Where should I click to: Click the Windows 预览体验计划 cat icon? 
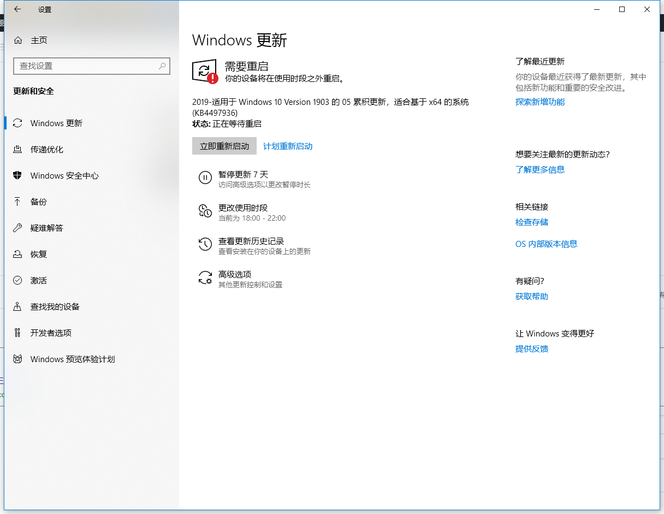(18, 359)
